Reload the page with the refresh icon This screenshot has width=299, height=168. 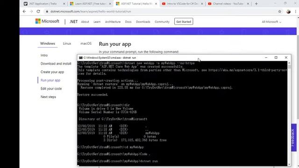38,11
